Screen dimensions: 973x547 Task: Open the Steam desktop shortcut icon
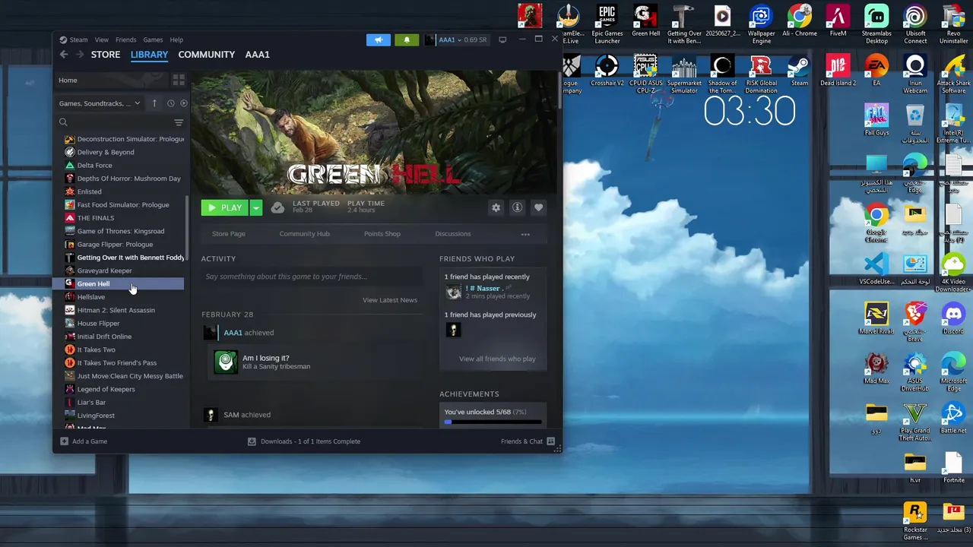[x=799, y=71]
